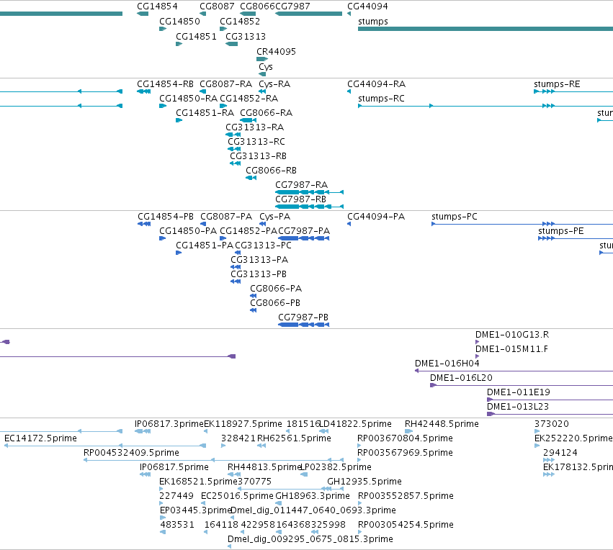Select EST RP004532409.5prime
The height and width of the screenshot is (550, 613).
pyautogui.click(x=131, y=453)
